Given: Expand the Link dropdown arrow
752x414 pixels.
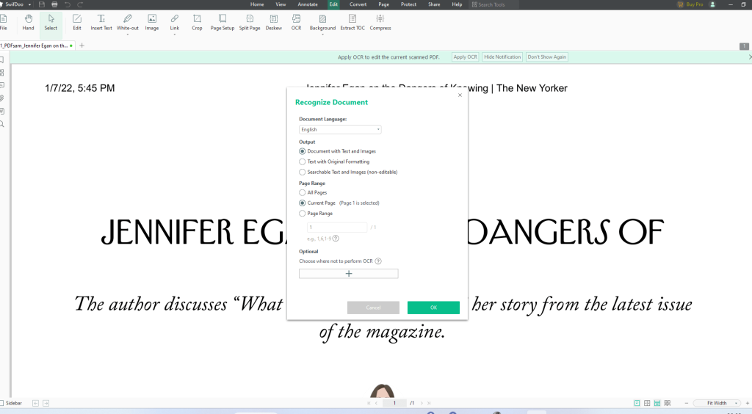Looking at the screenshot, I should [x=175, y=34].
